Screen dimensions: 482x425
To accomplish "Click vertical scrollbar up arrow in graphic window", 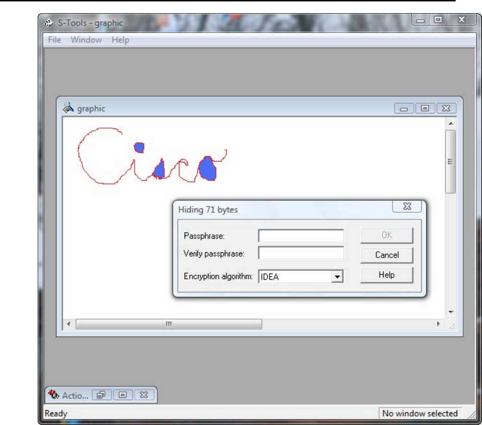I will 450,123.
